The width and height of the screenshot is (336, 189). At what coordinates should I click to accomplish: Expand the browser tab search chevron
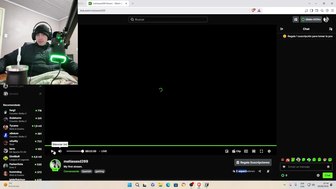309,3
